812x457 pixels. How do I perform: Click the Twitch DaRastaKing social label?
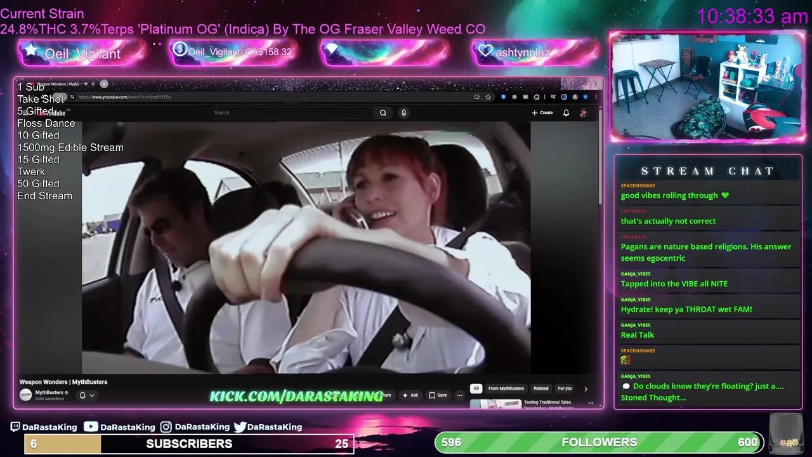point(44,427)
